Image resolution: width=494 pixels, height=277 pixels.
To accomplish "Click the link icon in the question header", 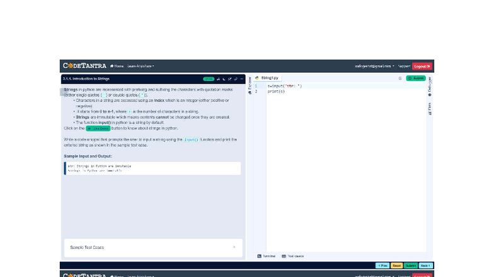I will tap(236, 79).
